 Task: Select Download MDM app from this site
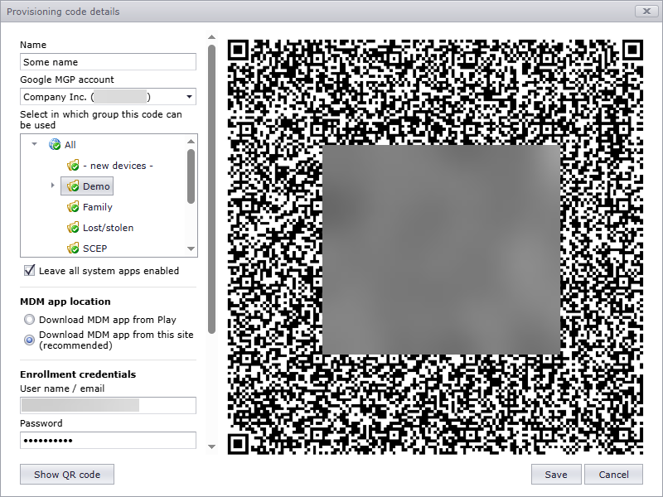[30, 340]
